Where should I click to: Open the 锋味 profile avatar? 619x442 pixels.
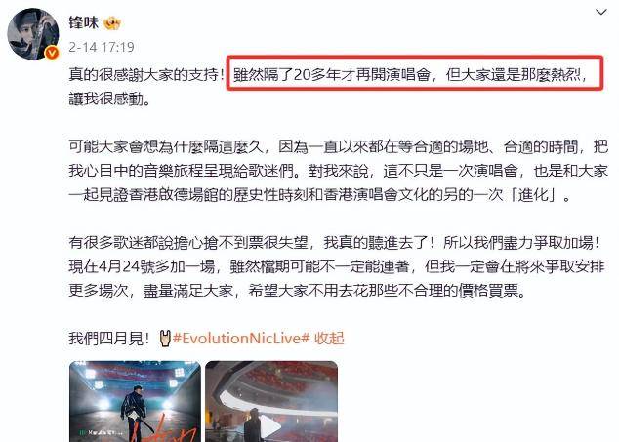point(33,34)
